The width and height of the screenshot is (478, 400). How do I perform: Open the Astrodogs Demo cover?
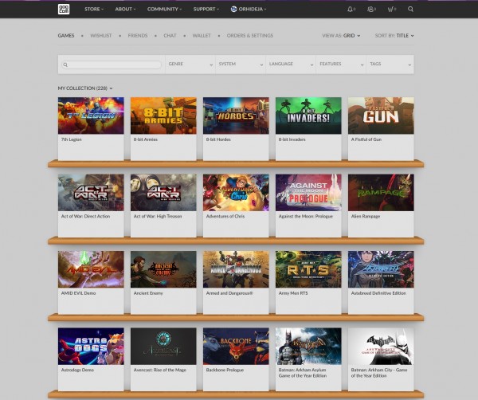click(x=91, y=346)
